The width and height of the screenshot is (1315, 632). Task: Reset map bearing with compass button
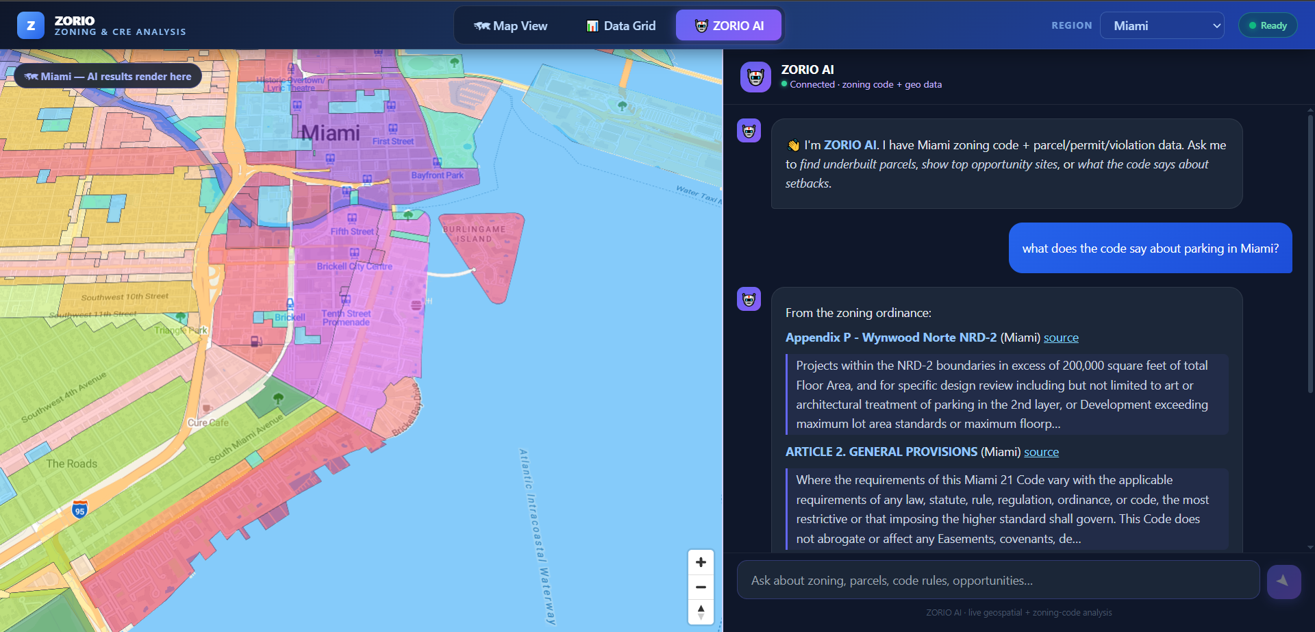click(701, 611)
